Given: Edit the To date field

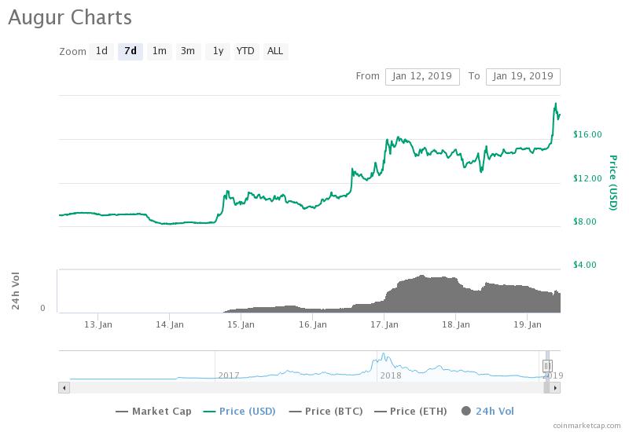Looking at the screenshot, I should pos(523,76).
